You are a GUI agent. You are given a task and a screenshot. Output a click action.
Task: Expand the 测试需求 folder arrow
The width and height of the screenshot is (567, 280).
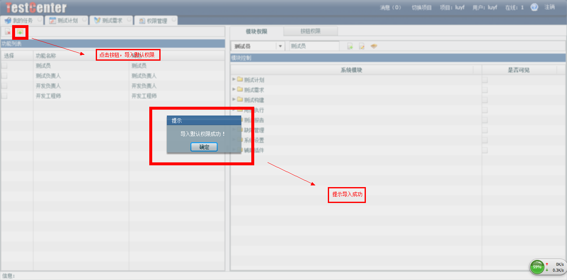tap(234, 89)
